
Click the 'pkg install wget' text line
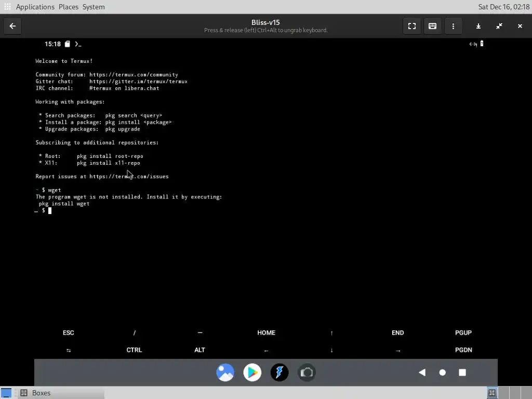coord(64,204)
